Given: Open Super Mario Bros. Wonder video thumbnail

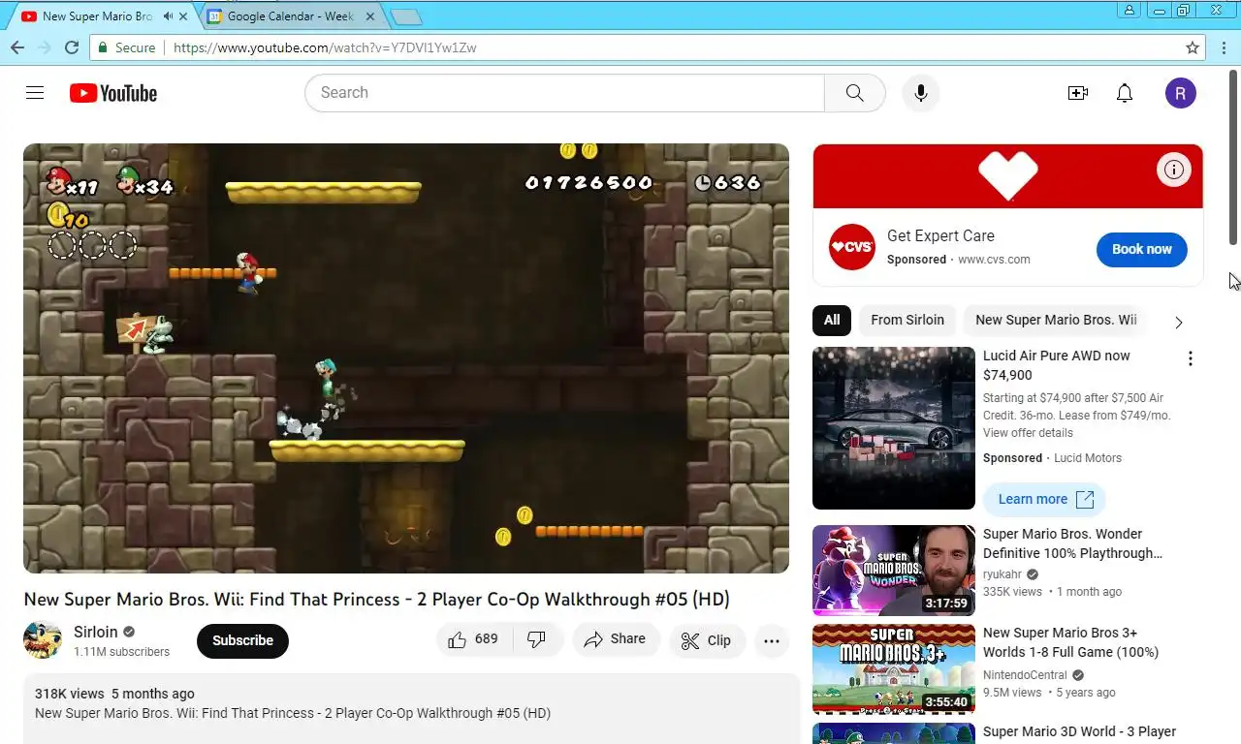Looking at the screenshot, I should tap(894, 571).
